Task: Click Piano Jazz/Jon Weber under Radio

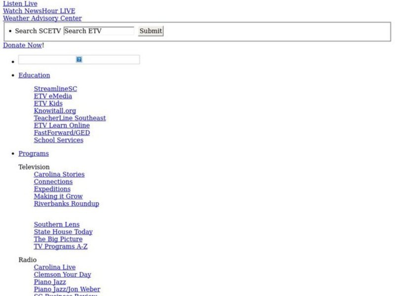Action: click(67, 289)
